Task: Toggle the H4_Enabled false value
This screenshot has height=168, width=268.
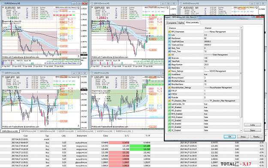Action: 222,124
